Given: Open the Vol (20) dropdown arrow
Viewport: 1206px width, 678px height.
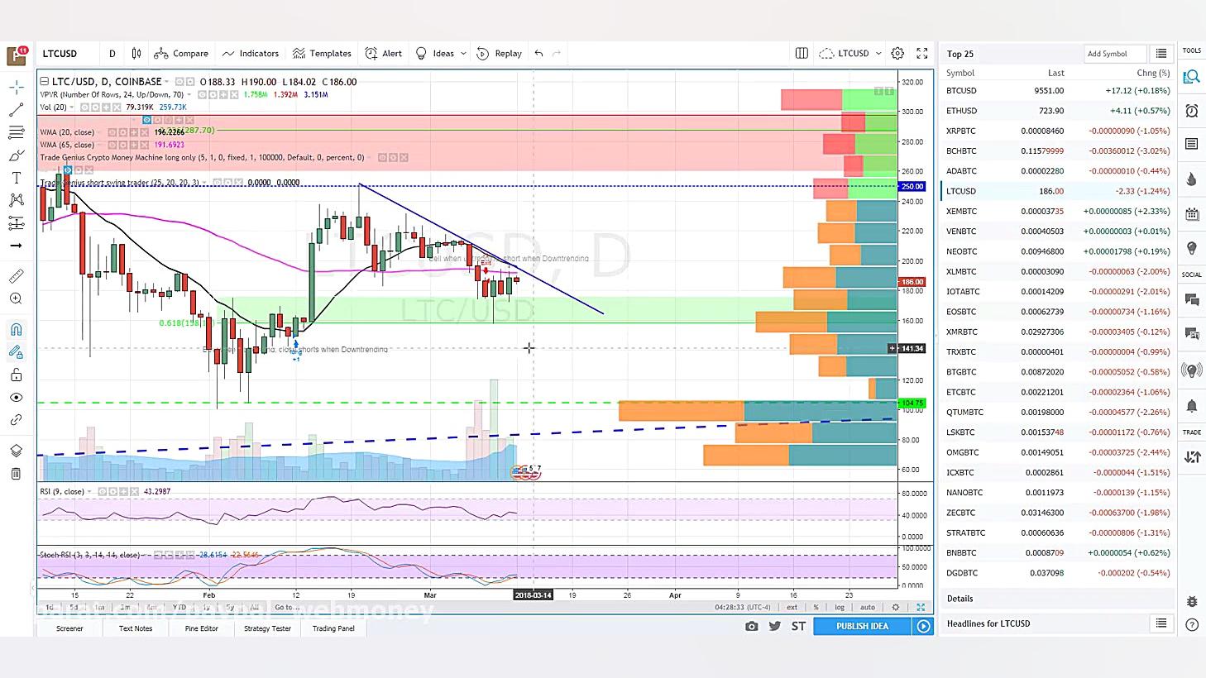Looking at the screenshot, I should 73,107.
